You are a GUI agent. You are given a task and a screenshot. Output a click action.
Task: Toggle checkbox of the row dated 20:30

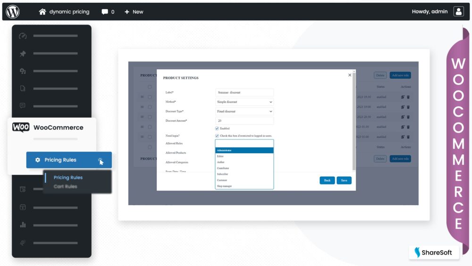tap(150, 117)
